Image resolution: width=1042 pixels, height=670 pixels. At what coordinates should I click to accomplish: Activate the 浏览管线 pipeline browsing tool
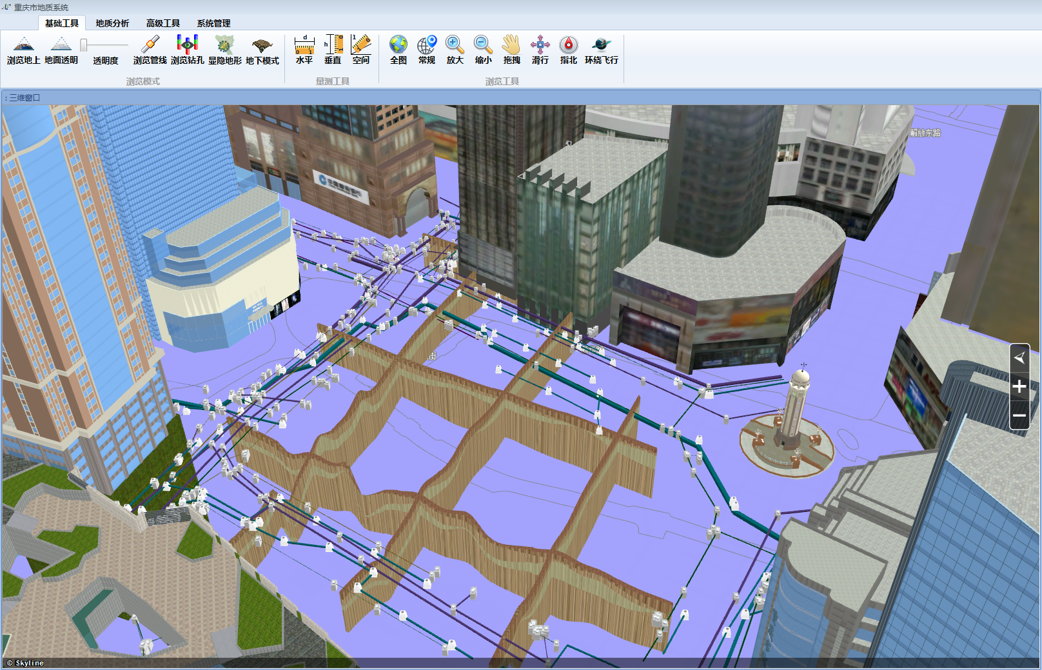tap(150, 50)
